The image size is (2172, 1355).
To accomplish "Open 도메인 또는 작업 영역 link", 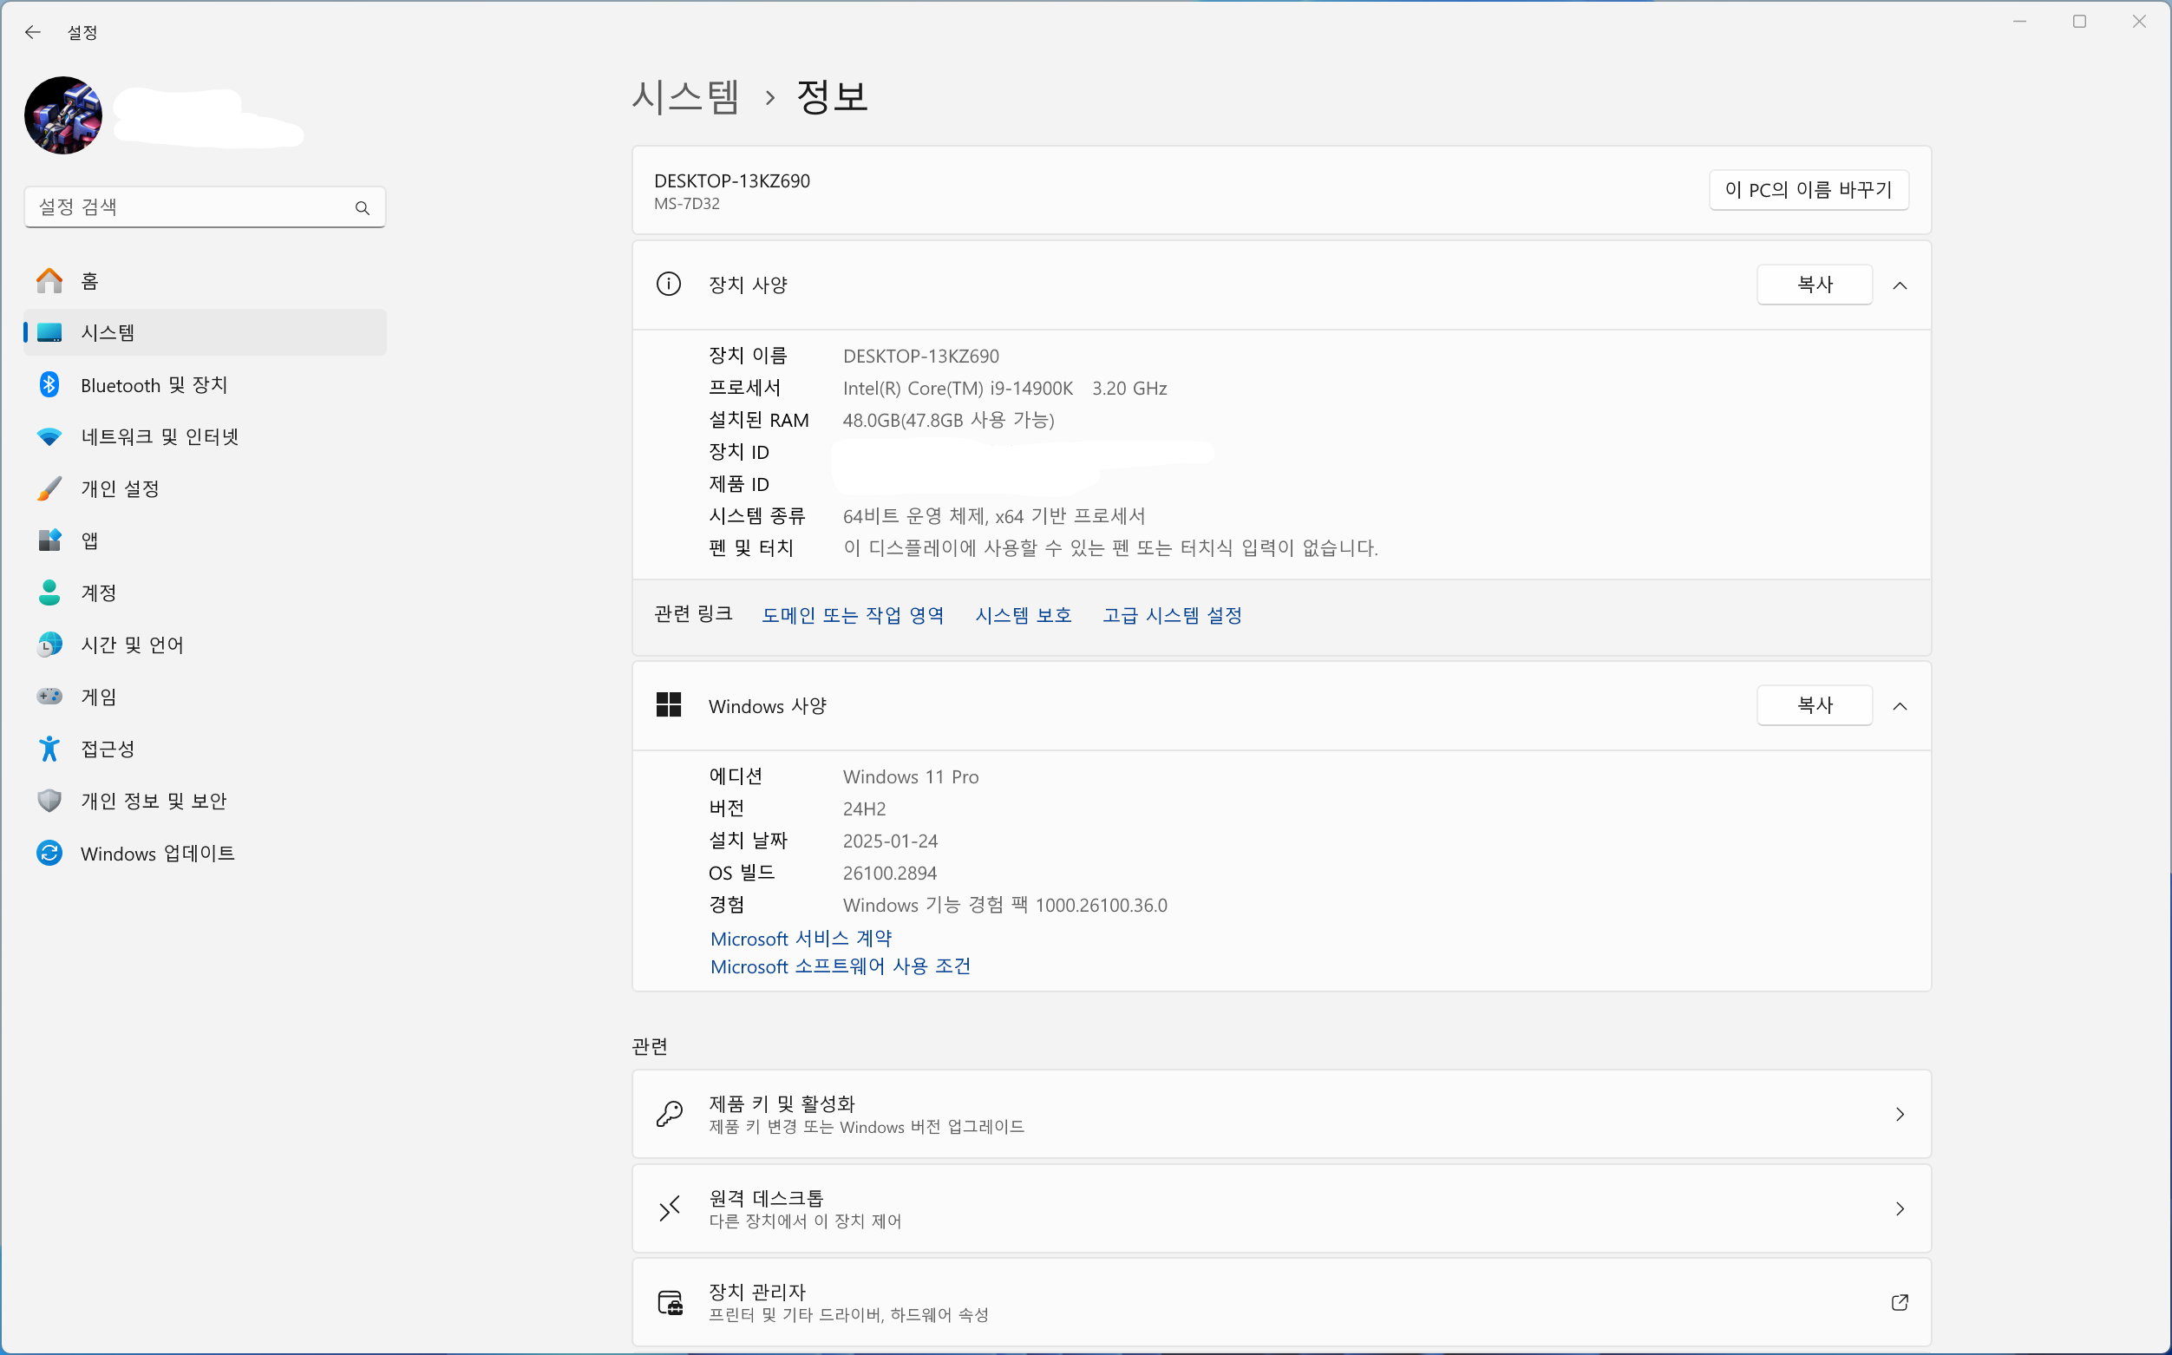I will tap(852, 615).
